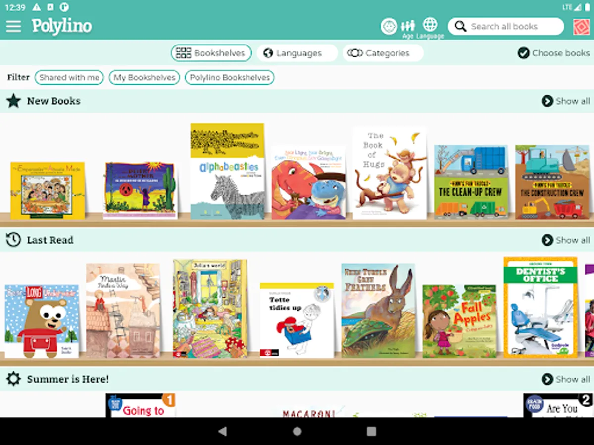Viewport: 594px width, 445px height.
Task: Tap the New Books heading
Action: (x=53, y=101)
